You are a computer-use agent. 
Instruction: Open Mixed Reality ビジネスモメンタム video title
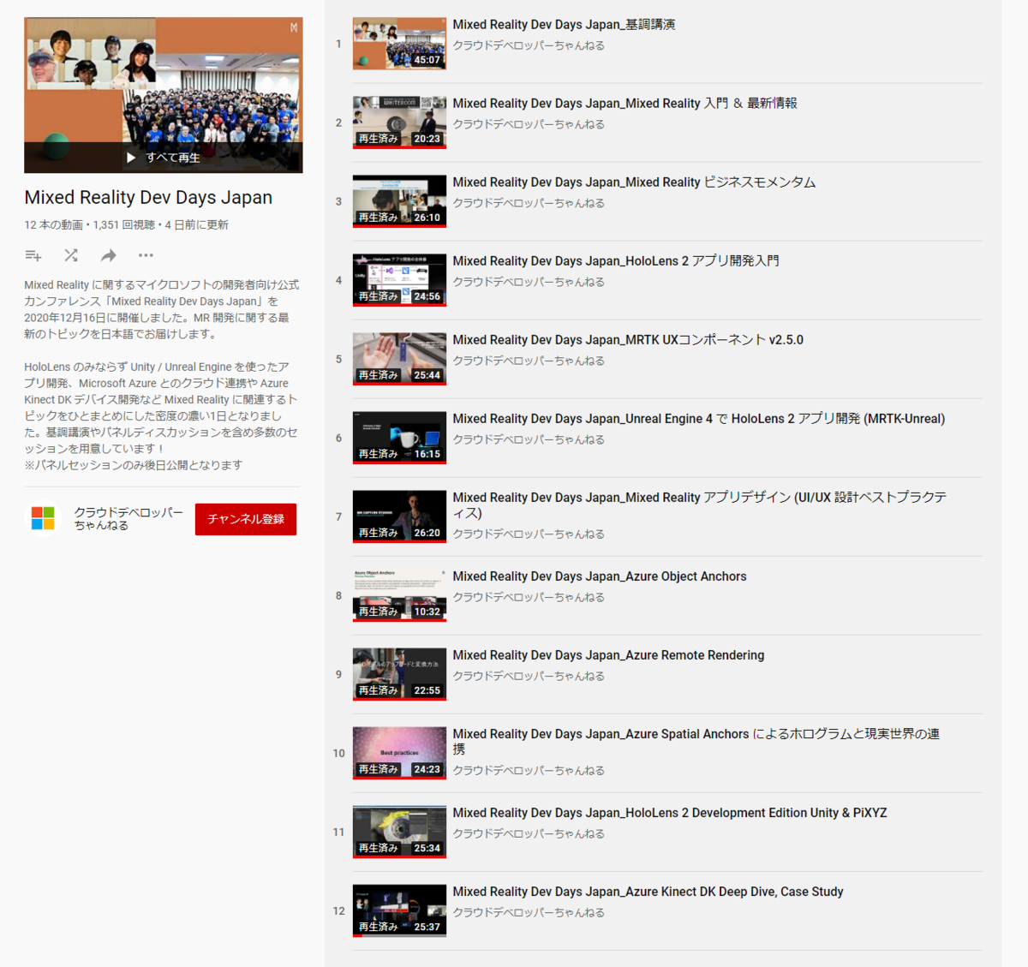(x=634, y=182)
